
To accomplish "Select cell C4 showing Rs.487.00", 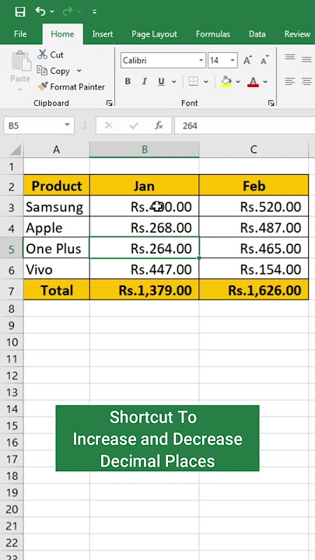I will (x=254, y=227).
